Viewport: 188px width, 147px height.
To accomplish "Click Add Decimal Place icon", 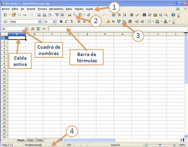I will tap(124, 22).
